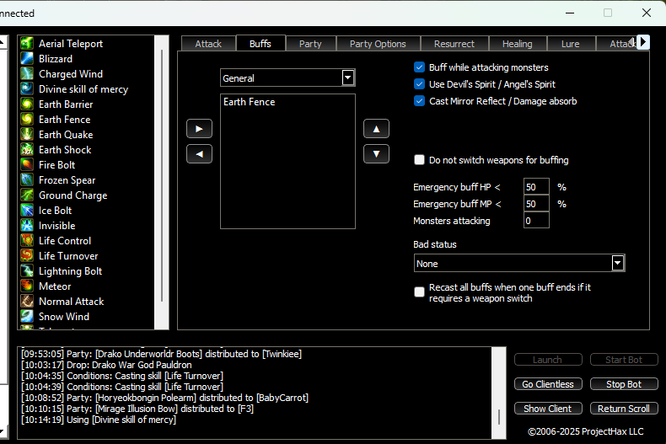
Task: Click the Lightning Bolt skill icon
Action: coord(27,271)
